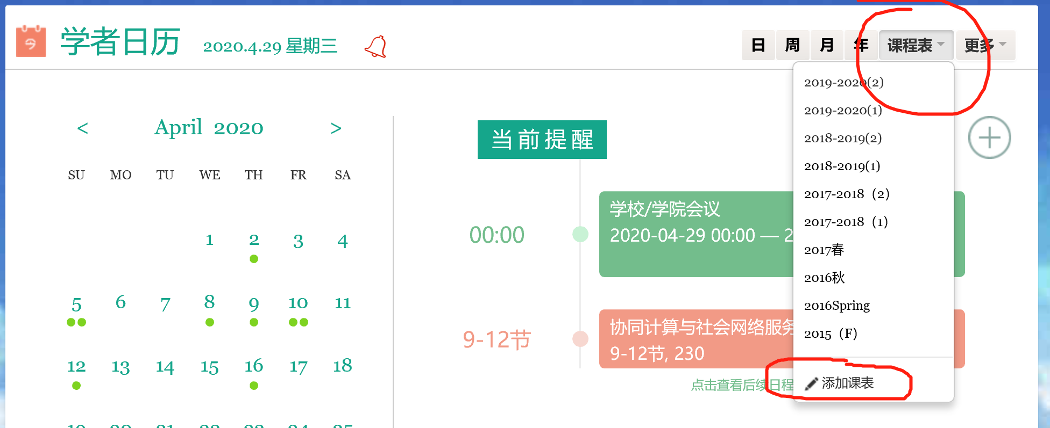Switch to 日 day view
1050x428 pixels.
click(758, 45)
